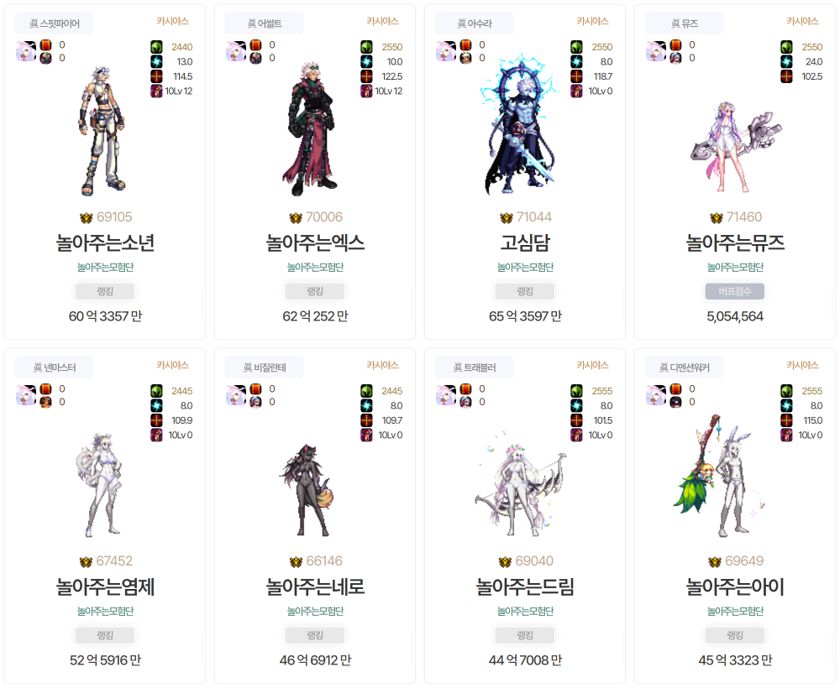Screen dimensions: 840x688
Task: Click cyan swirl icon next to 10.0
Action: coord(366,61)
